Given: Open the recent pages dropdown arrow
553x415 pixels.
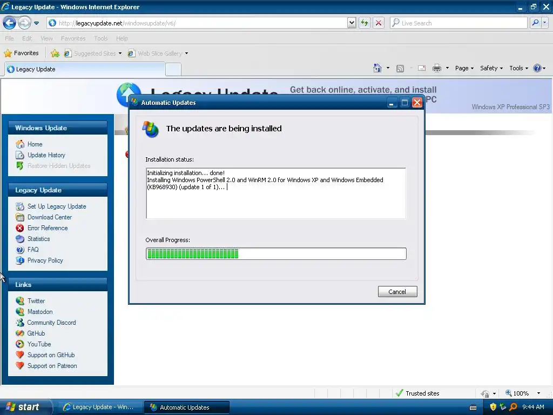Looking at the screenshot, I should tap(36, 23).
